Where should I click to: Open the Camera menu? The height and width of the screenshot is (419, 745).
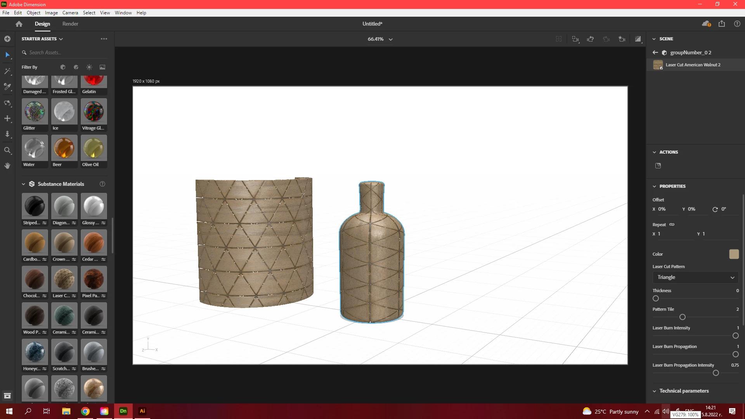point(70,12)
